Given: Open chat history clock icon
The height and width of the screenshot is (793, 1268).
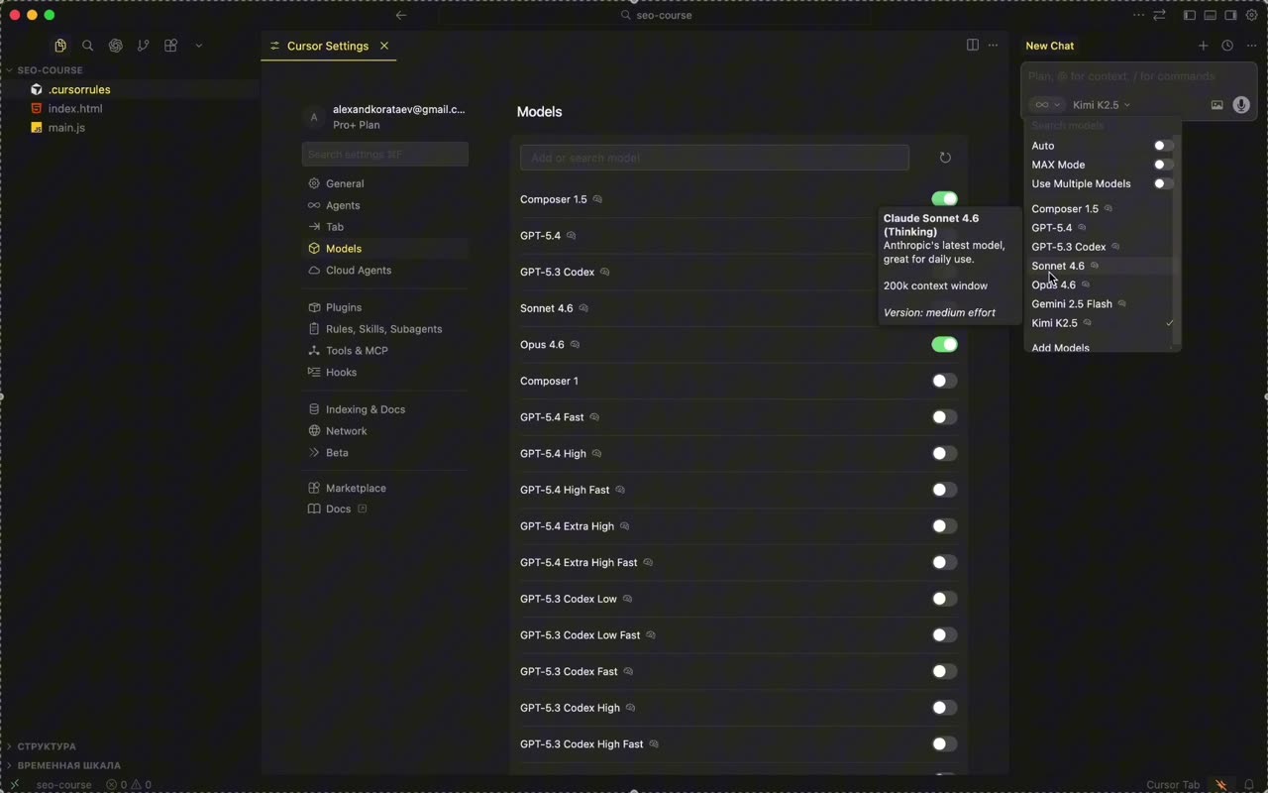Looking at the screenshot, I should pyautogui.click(x=1227, y=46).
